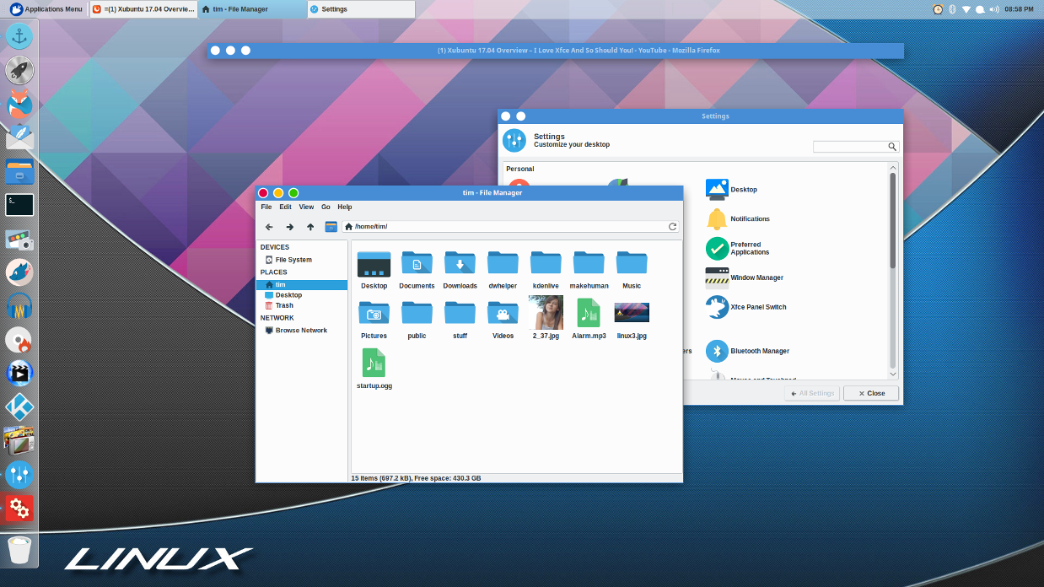Open Desktop settings in Settings window

coord(732,190)
